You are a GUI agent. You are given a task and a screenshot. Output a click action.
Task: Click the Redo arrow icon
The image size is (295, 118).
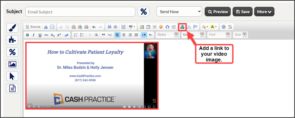(x=100, y=27)
